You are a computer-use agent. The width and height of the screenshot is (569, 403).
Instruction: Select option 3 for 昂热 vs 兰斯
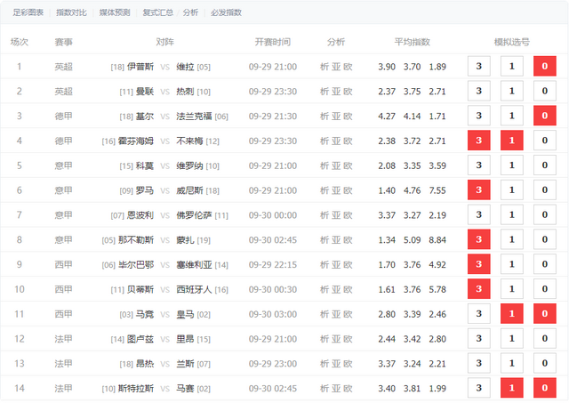(x=479, y=364)
